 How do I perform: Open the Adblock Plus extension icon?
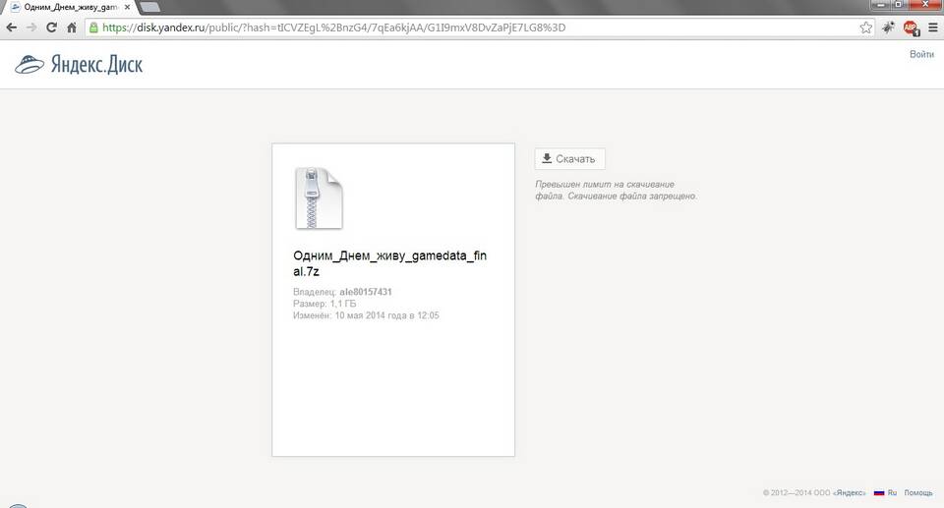click(x=911, y=28)
